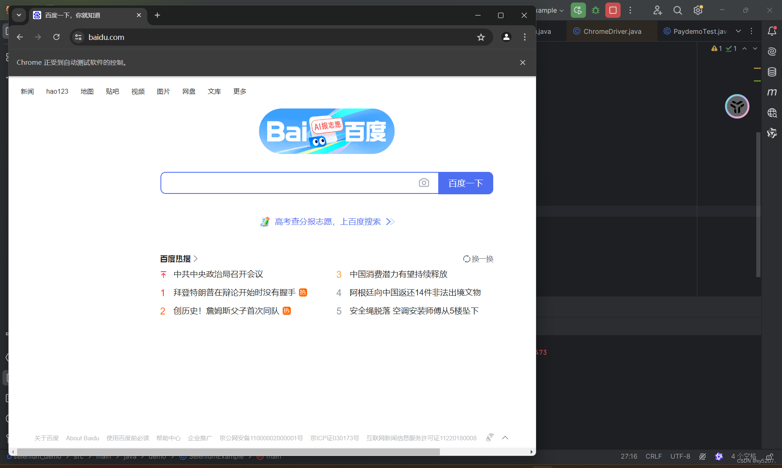Open the 贴吧 link

click(x=112, y=91)
